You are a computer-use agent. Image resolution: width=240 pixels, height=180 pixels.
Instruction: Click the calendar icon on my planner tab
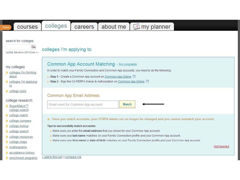click(x=136, y=27)
